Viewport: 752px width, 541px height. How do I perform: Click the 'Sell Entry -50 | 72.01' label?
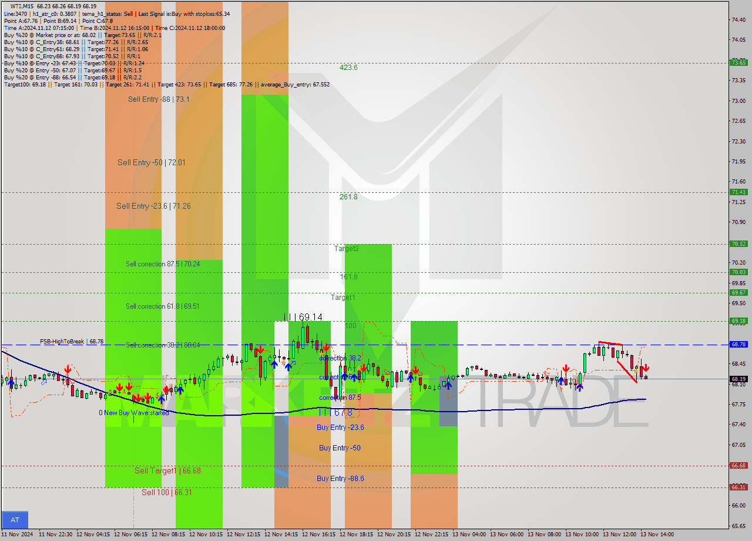[x=151, y=162]
